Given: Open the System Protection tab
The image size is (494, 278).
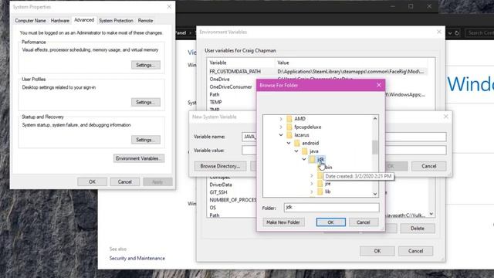Looking at the screenshot, I should [116, 21].
